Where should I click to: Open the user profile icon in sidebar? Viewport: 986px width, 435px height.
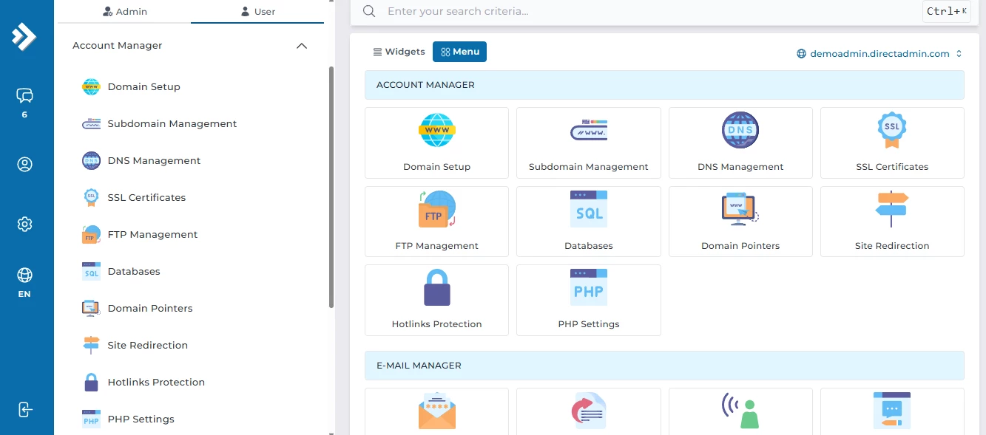[24, 164]
